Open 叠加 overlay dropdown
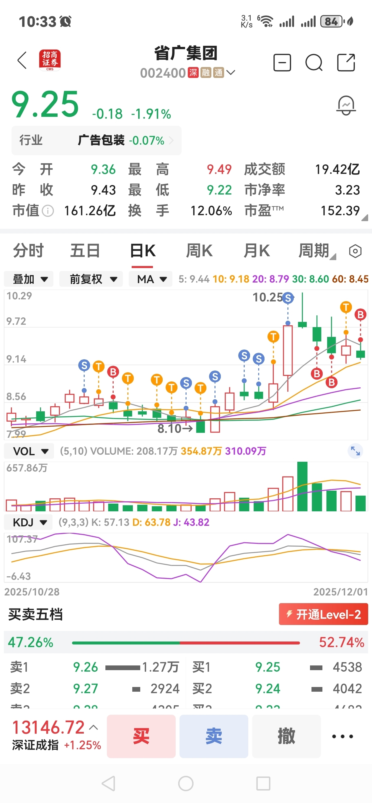Screen dimensions: 372x803 click(x=29, y=279)
